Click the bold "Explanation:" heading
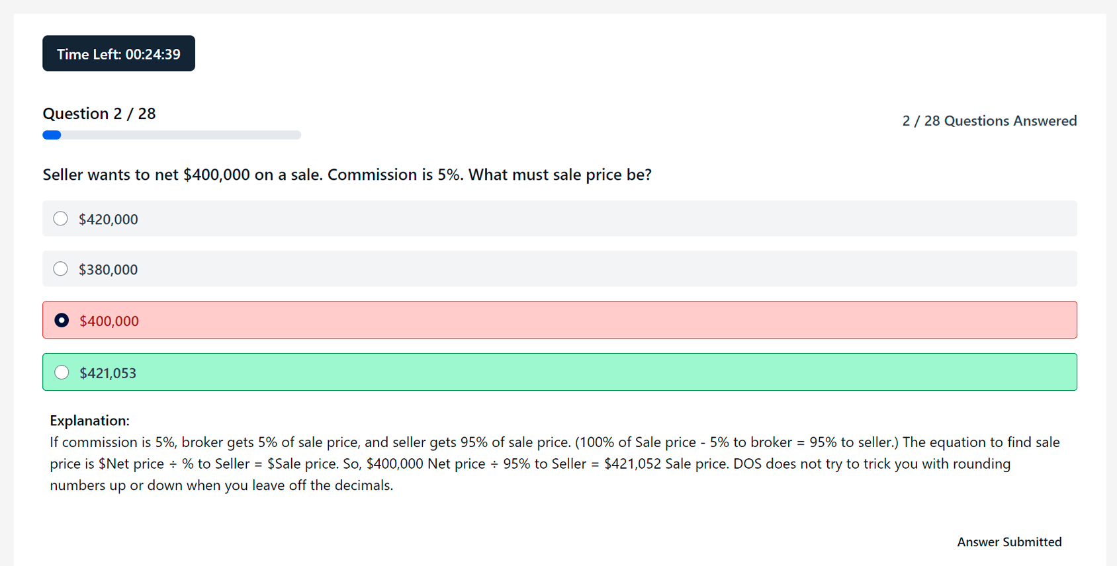Screen dimensions: 1117x566 click(x=89, y=421)
